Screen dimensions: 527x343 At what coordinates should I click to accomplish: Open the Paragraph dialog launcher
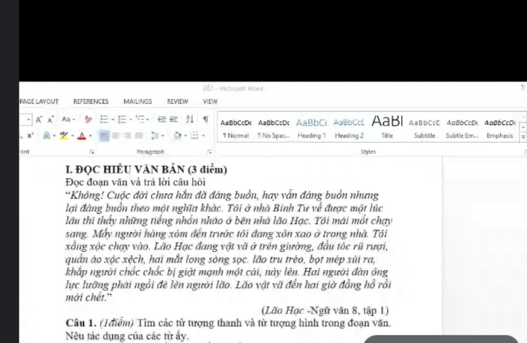(x=210, y=152)
